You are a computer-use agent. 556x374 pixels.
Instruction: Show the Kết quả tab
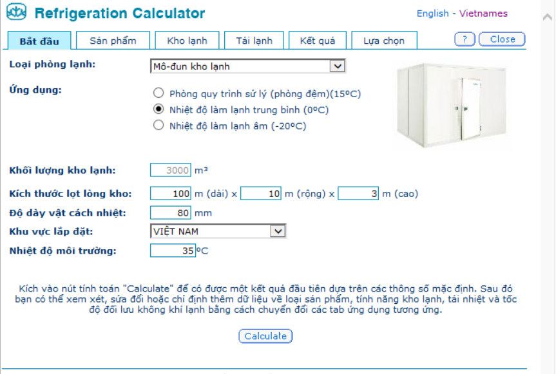pos(318,41)
